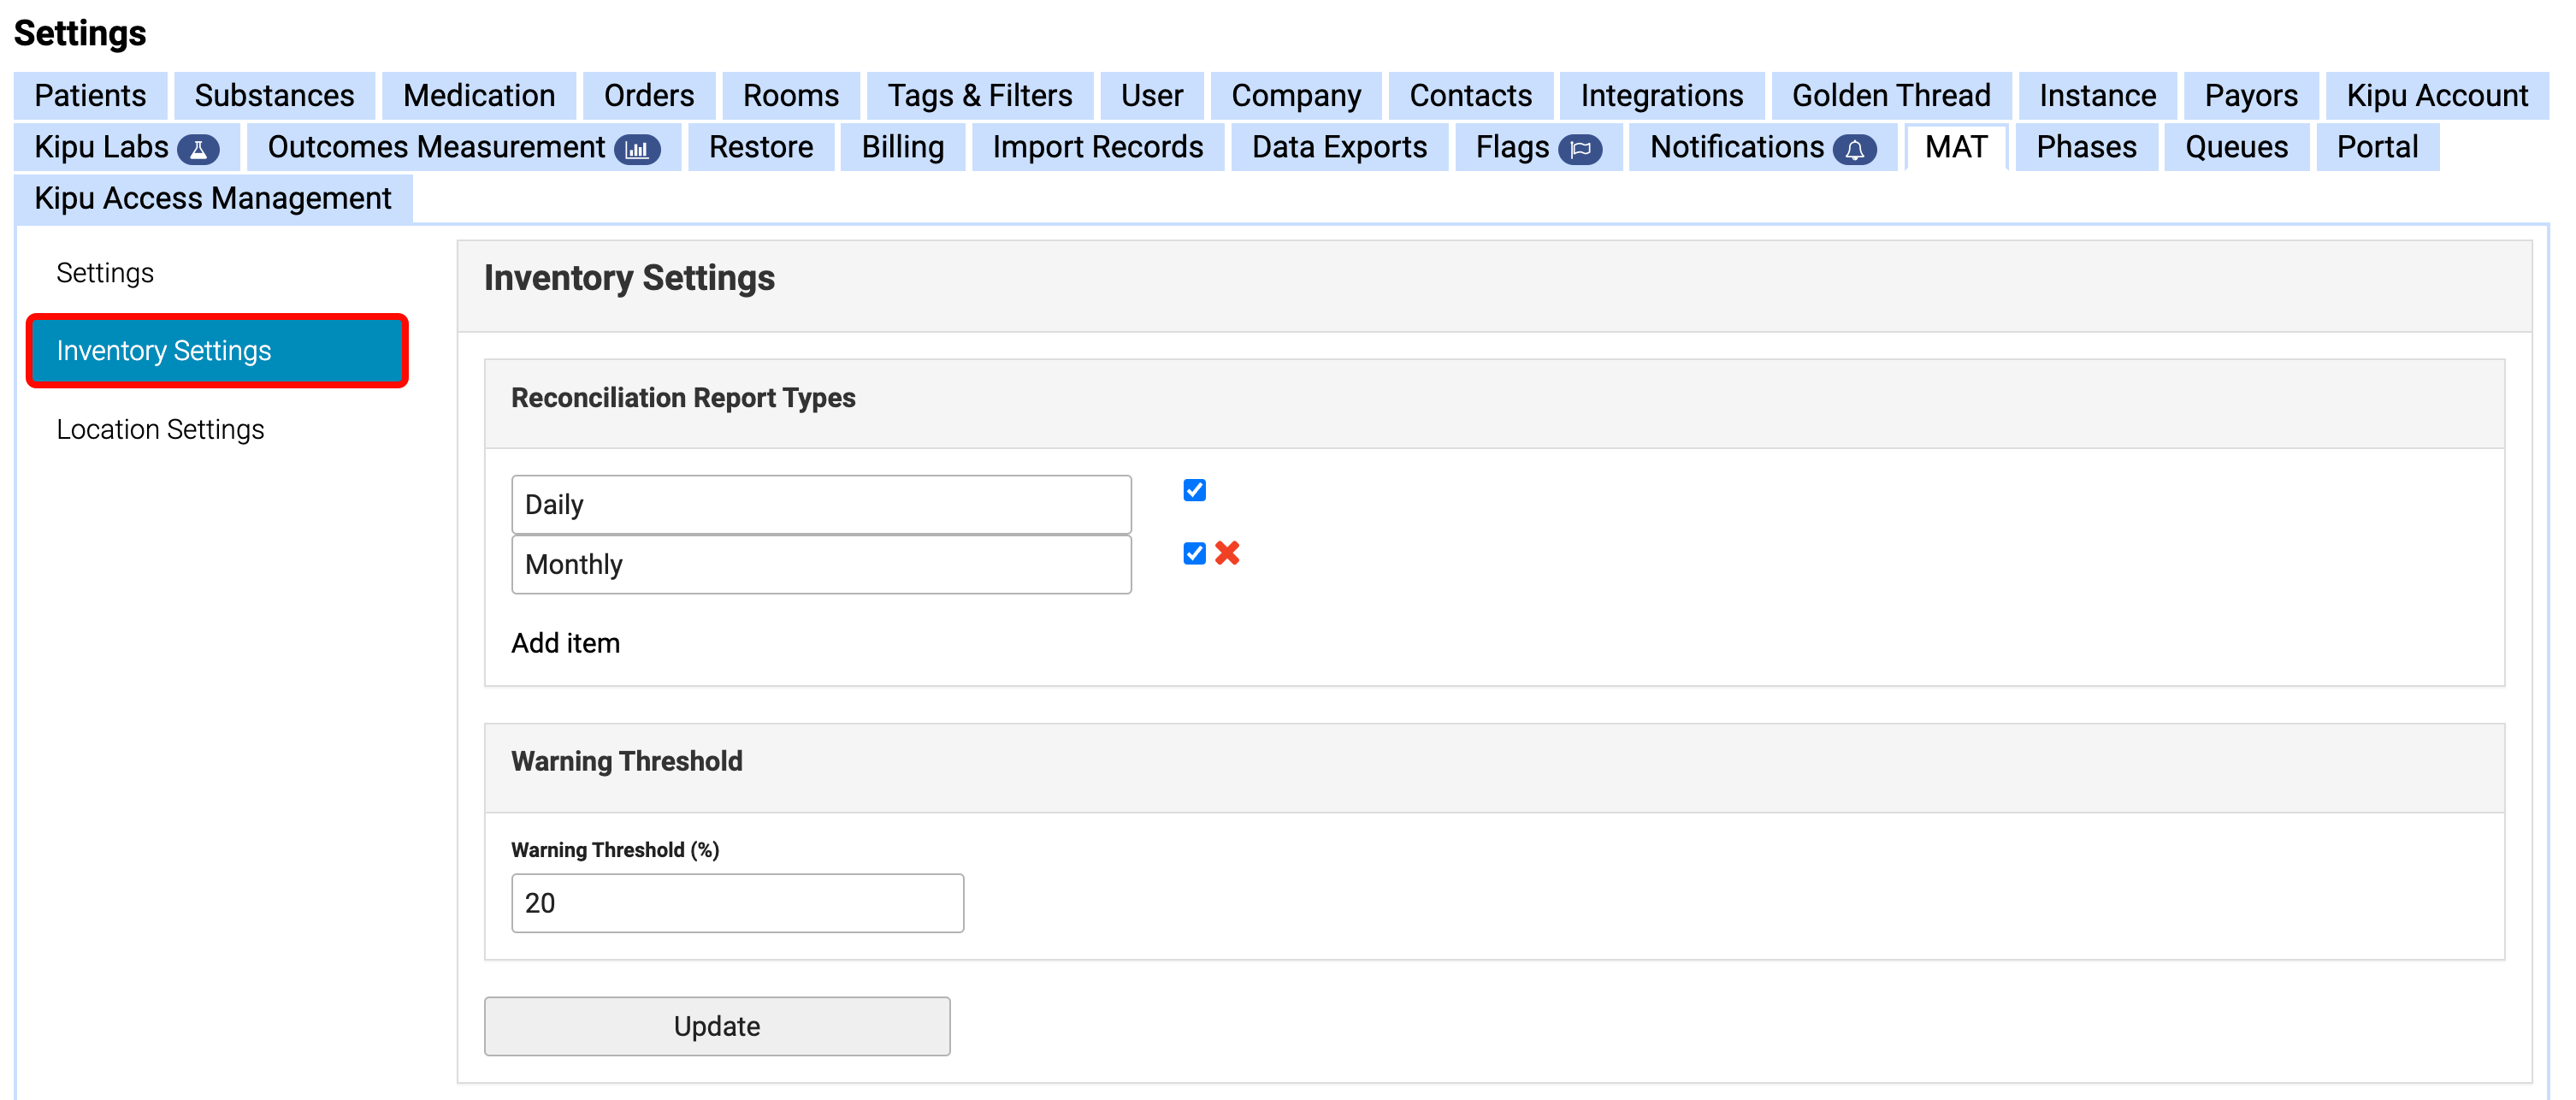Switch to the Billing tab
This screenshot has height=1100, width=2576.
click(x=902, y=147)
